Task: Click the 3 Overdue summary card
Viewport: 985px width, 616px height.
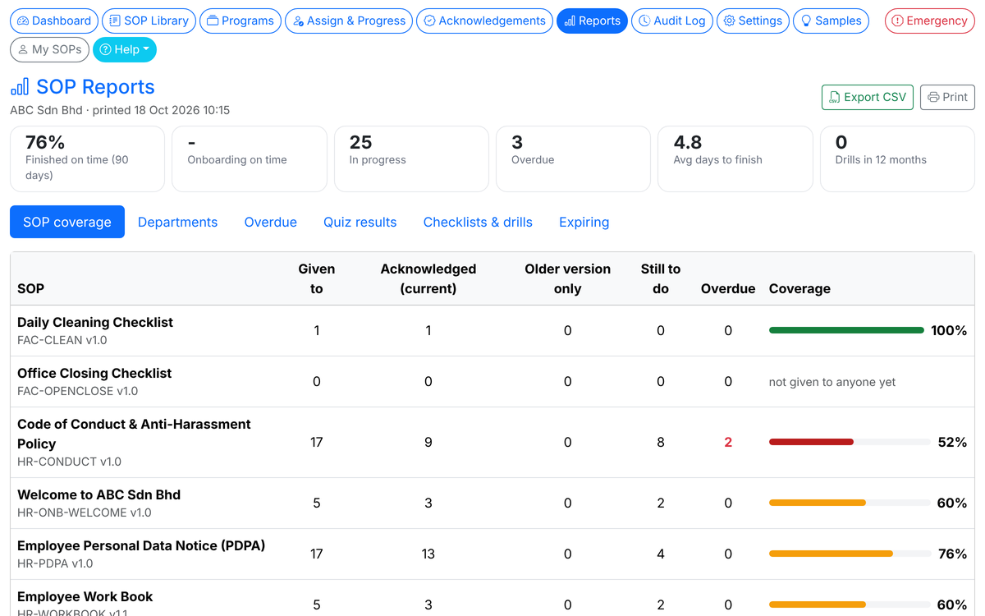Action: 573,159
